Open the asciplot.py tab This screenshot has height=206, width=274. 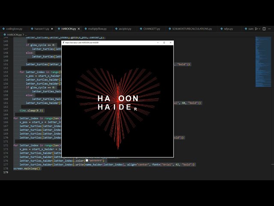(x=125, y=29)
